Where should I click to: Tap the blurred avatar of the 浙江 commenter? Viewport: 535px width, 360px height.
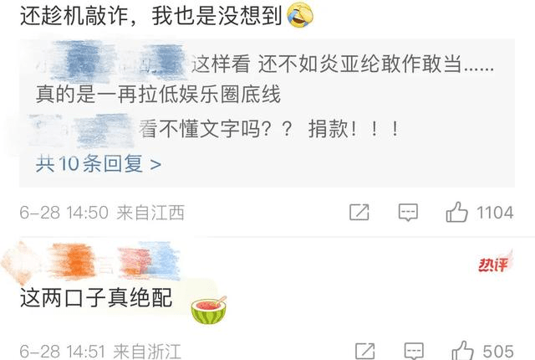click(x=18, y=262)
